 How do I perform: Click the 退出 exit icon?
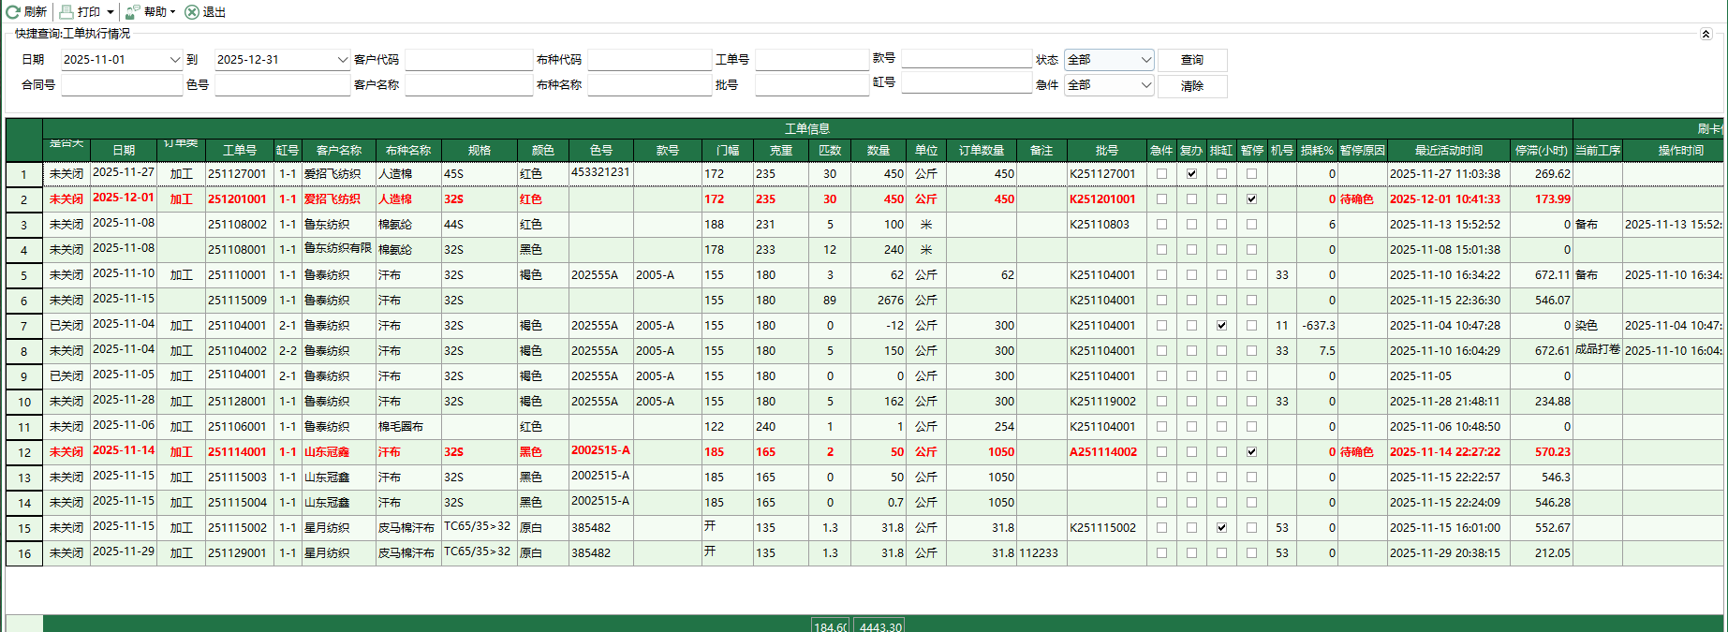[x=192, y=12]
